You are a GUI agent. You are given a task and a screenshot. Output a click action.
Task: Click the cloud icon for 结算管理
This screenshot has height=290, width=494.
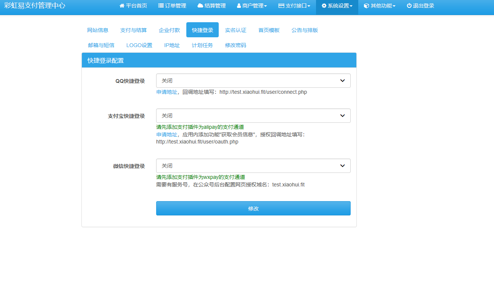[x=200, y=6]
